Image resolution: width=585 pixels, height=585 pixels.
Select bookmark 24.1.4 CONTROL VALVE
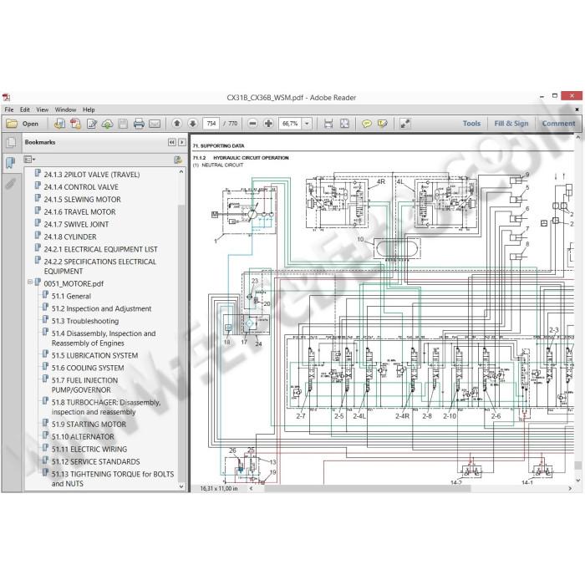[81, 187]
